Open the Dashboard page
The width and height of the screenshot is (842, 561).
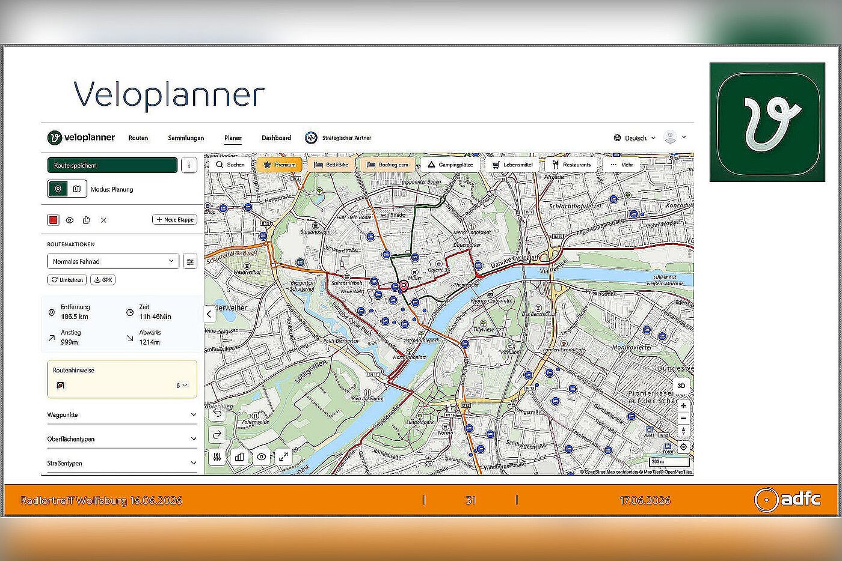click(276, 138)
